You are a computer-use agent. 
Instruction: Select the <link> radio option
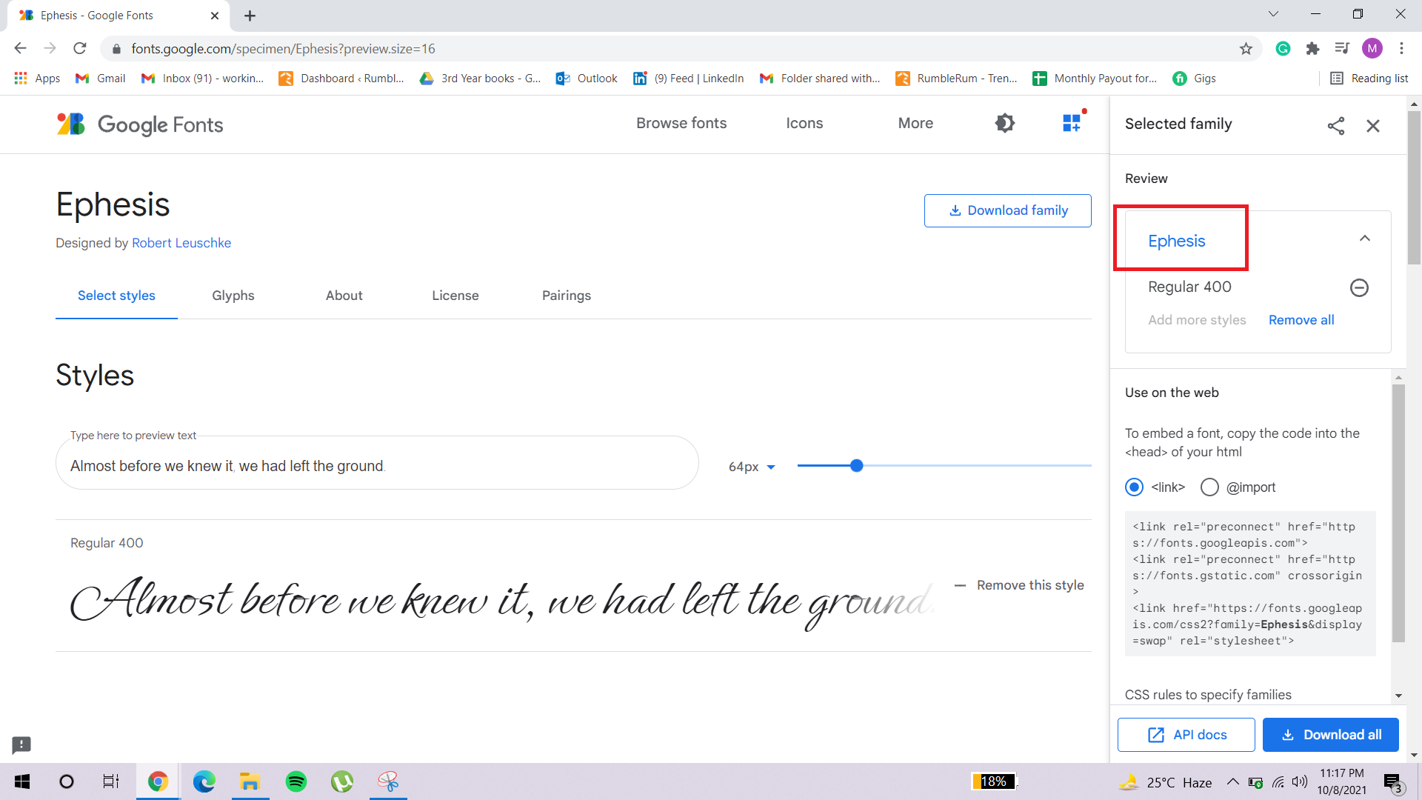coord(1134,487)
